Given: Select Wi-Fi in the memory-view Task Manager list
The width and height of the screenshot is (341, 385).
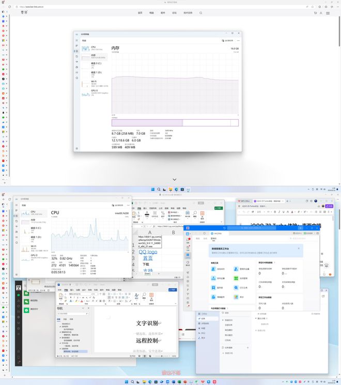Looking at the screenshot, I should click(x=95, y=83).
